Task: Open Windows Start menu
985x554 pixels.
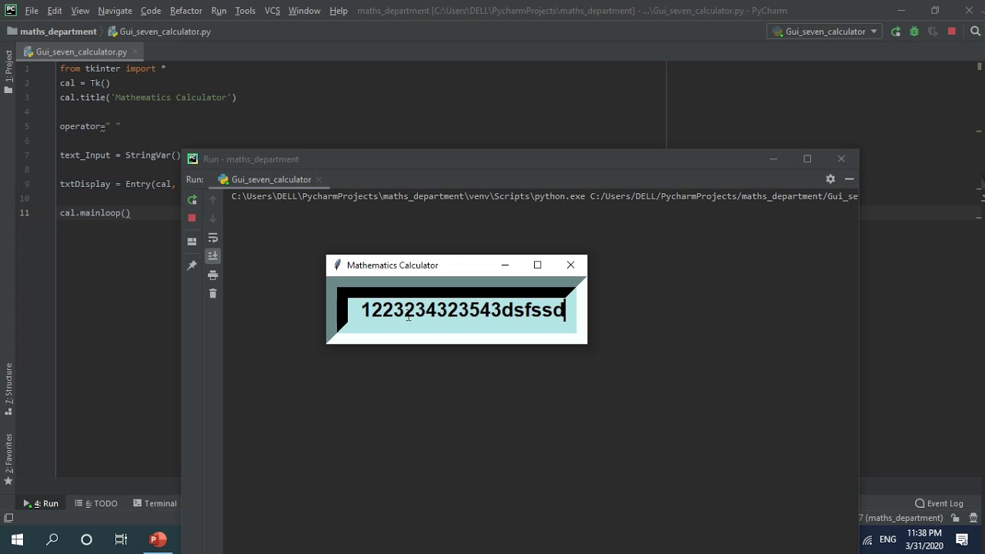Action: point(17,539)
